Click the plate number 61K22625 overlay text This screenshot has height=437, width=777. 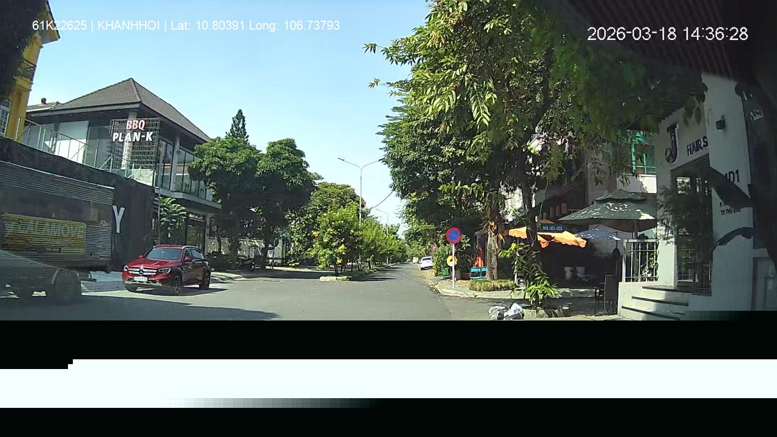(59, 25)
